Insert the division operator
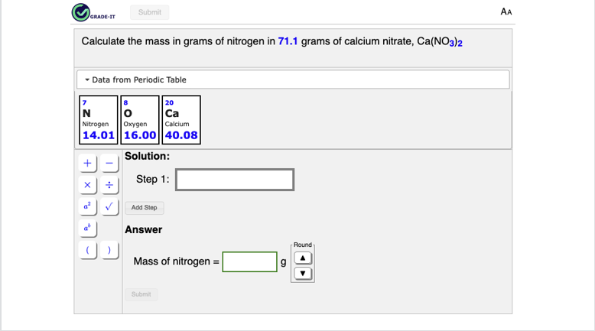The height and width of the screenshot is (331, 595). click(x=109, y=185)
